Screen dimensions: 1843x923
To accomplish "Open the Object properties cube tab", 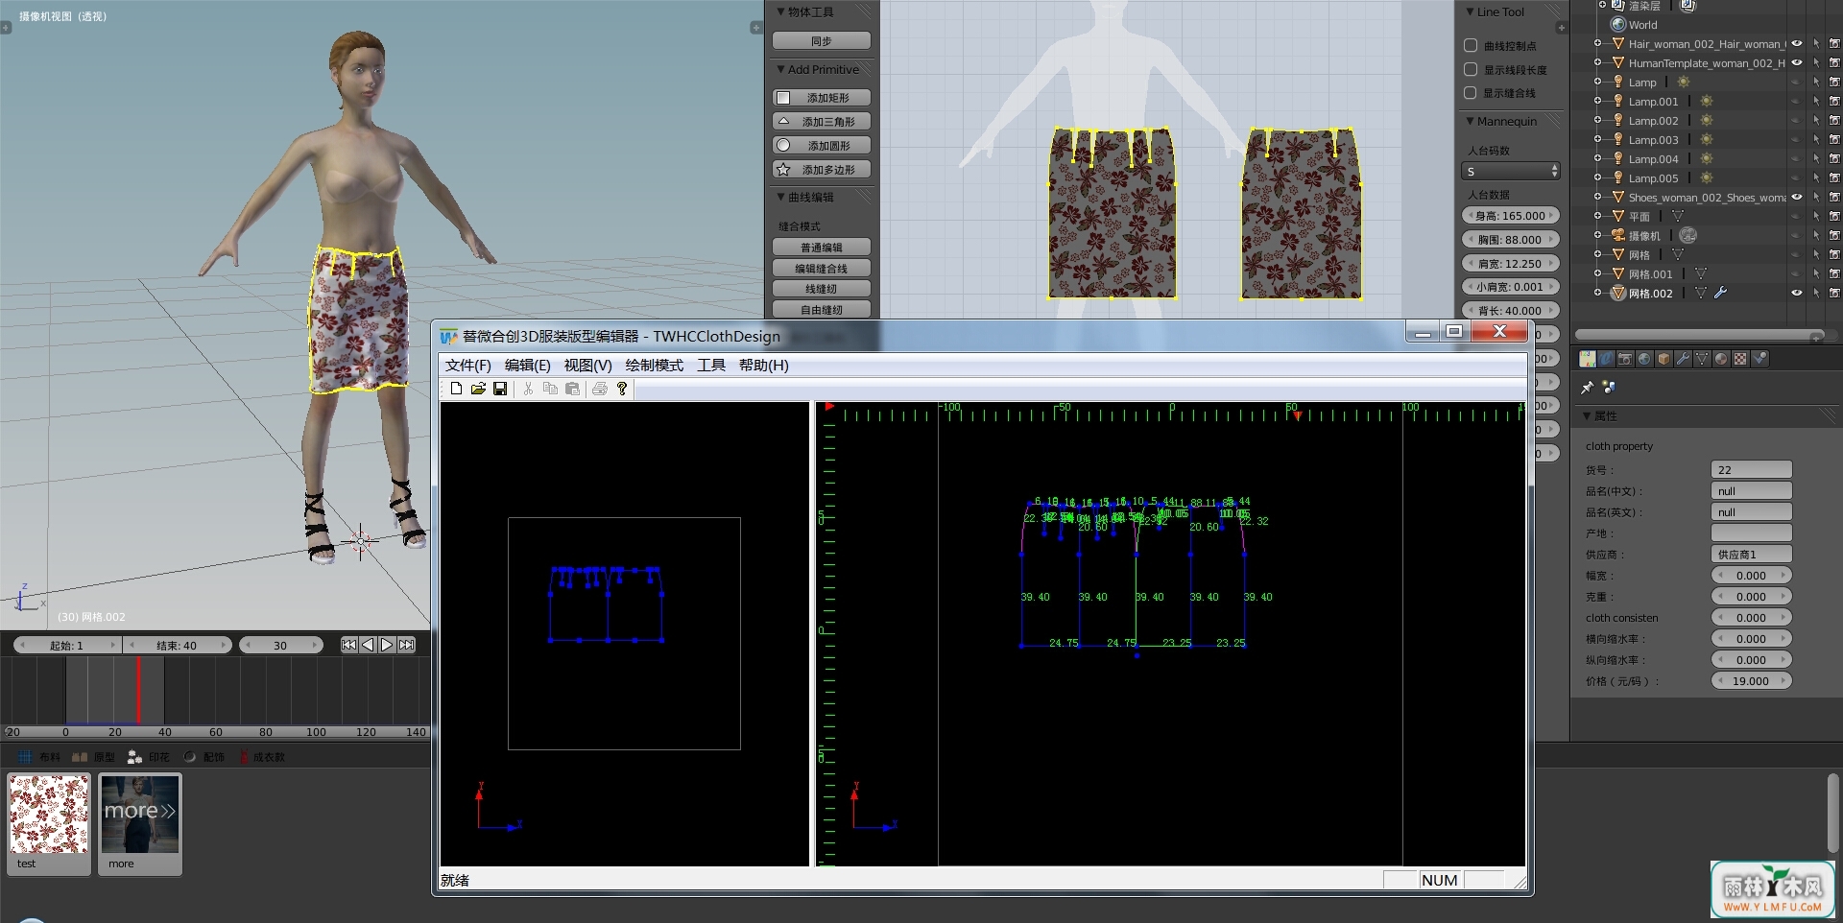I will point(1663,359).
